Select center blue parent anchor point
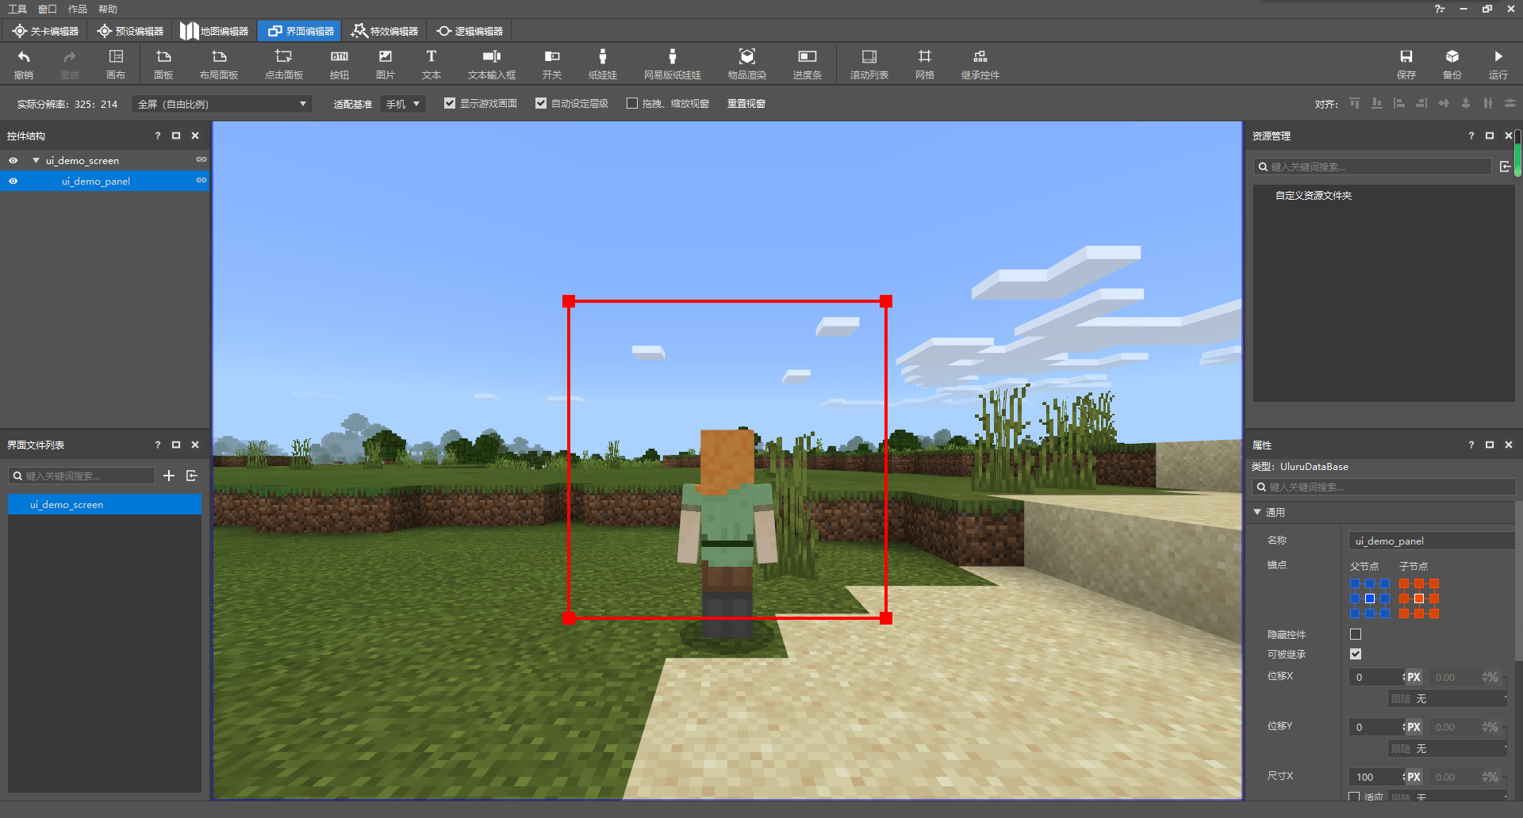 (1370, 598)
